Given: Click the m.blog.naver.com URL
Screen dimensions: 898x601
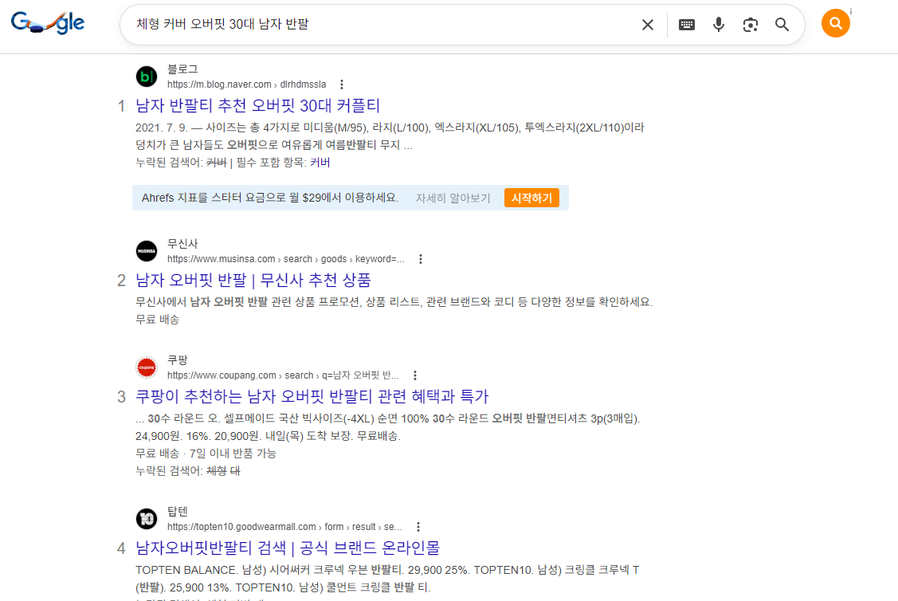Looking at the screenshot, I should [x=247, y=84].
